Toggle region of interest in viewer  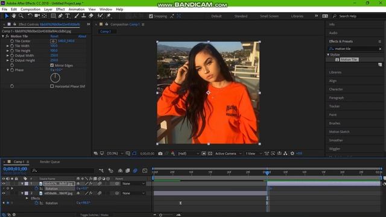point(204,154)
